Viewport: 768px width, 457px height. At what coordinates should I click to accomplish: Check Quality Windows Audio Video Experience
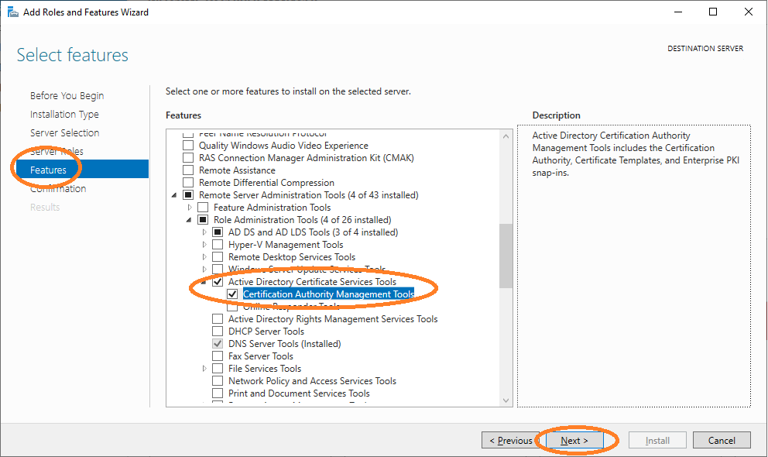pyautogui.click(x=187, y=146)
